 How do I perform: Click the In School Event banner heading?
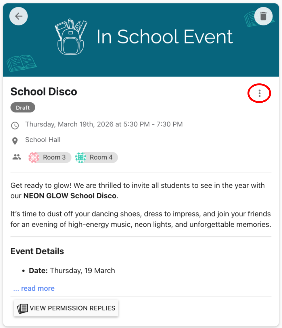[164, 37]
